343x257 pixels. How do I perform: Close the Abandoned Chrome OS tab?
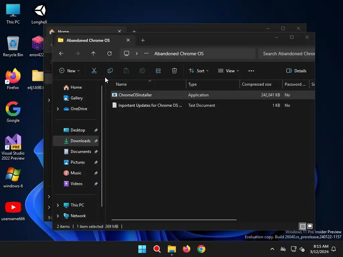[128, 40]
